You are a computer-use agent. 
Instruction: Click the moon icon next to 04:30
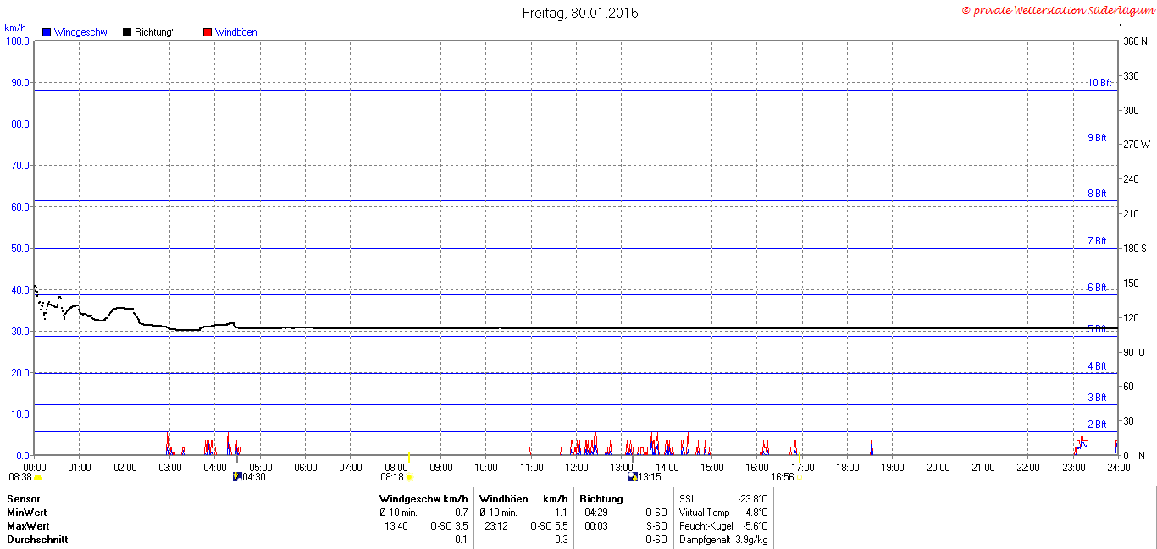pos(237,477)
